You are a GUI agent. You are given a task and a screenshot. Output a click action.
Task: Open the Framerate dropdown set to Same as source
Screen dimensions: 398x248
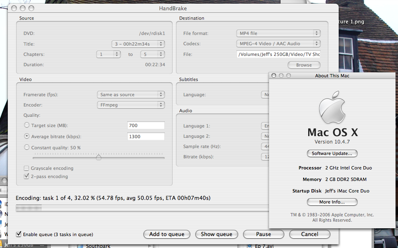coord(131,95)
